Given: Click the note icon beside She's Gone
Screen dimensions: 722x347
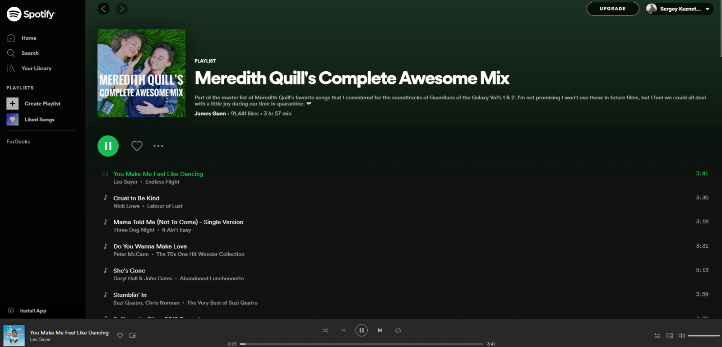Looking at the screenshot, I should [106, 270].
